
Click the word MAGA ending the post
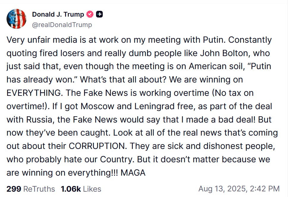coord(133,173)
